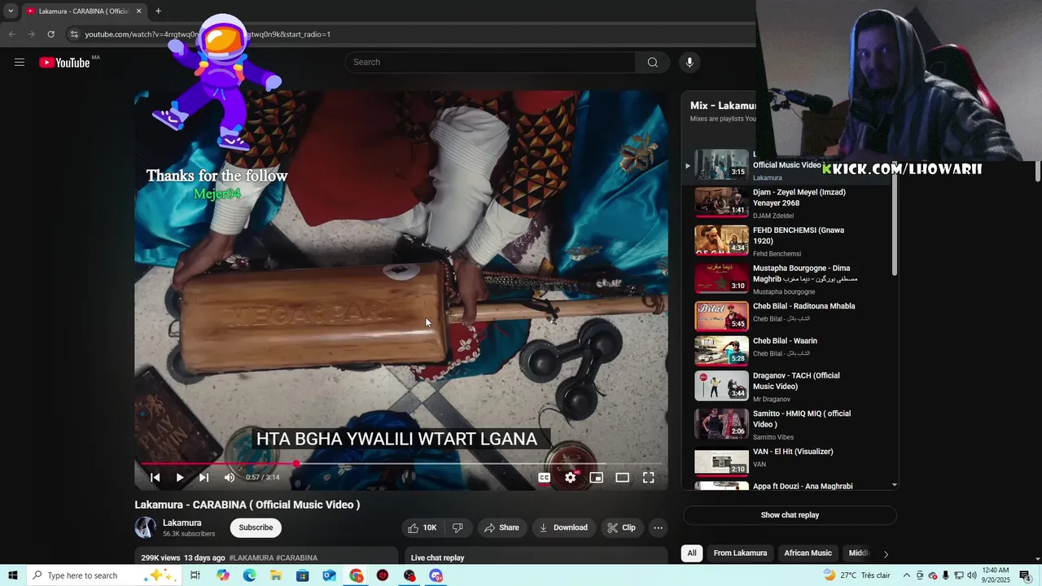Open more actions three-dot menu
This screenshot has height=586, width=1042.
(659, 527)
